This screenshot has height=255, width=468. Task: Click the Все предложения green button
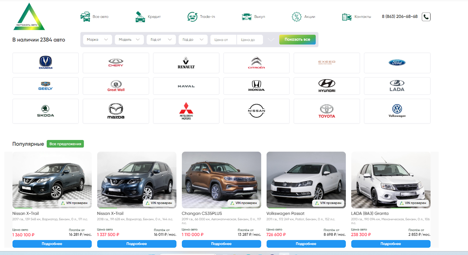pos(65,144)
